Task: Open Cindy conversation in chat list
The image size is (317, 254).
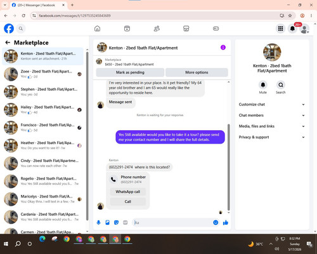Action: pyautogui.click(x=43, y=163)
